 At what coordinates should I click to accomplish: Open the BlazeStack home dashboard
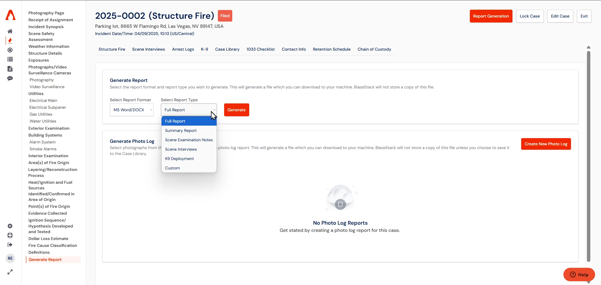(x=10, y=31)
